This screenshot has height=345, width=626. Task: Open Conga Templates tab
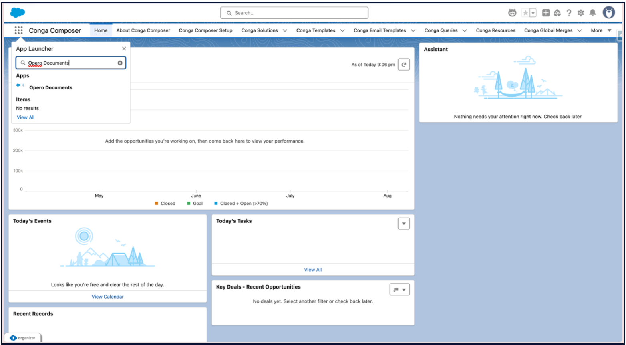(316, 30)
